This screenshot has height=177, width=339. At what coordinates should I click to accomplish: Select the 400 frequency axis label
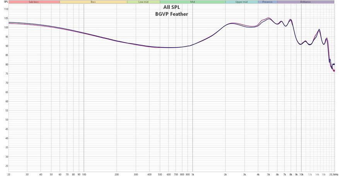click(150, 174)
